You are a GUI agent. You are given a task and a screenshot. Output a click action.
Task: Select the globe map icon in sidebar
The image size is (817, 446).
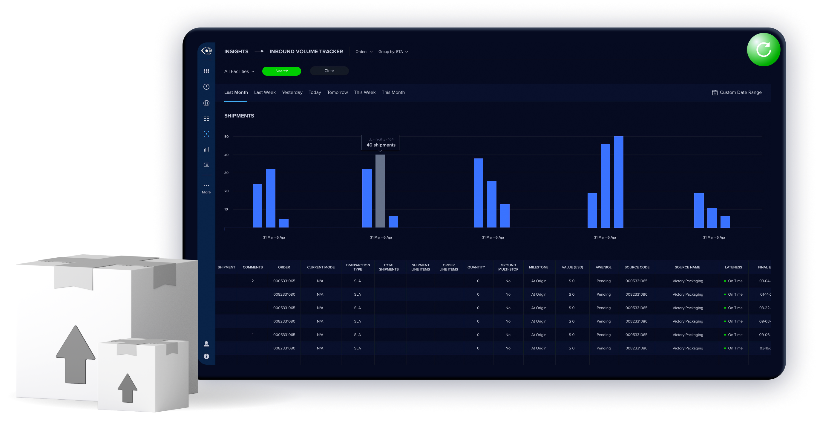(x=206, y=103)
